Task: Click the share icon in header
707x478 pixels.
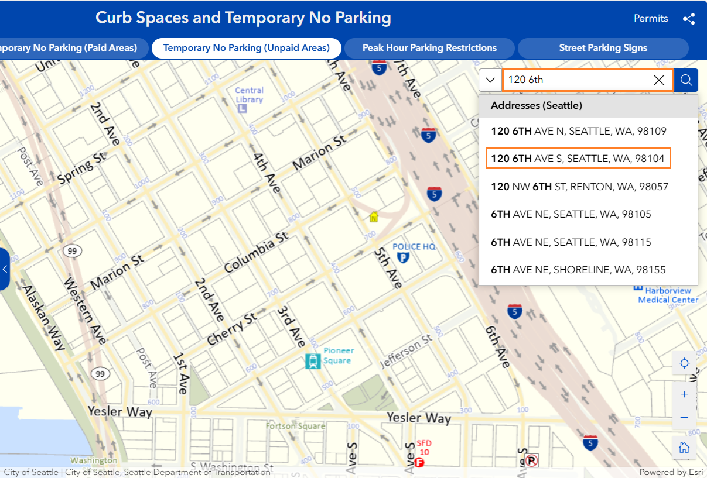Action: coord(689,19)
